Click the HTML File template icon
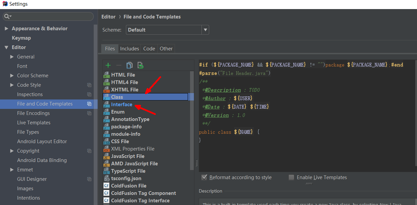417x205 pixels. pos(106,75)
